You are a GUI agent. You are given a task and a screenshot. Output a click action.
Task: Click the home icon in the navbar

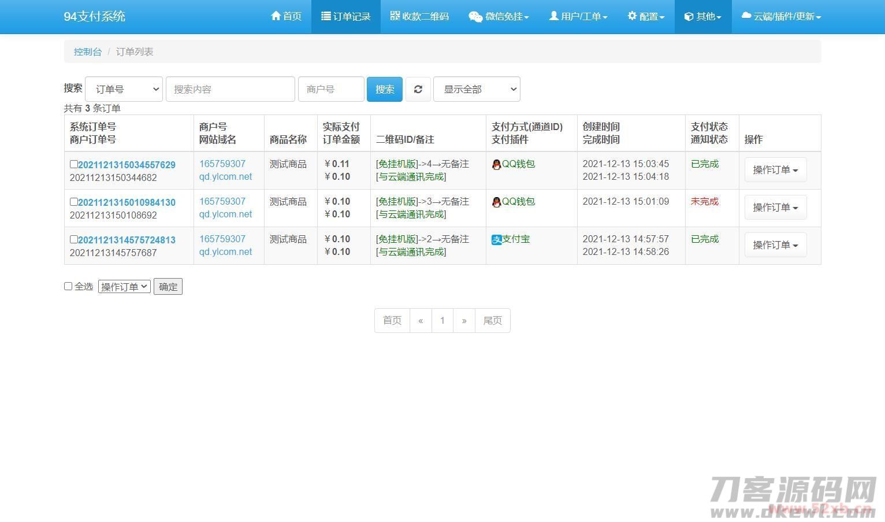(276, 16)
